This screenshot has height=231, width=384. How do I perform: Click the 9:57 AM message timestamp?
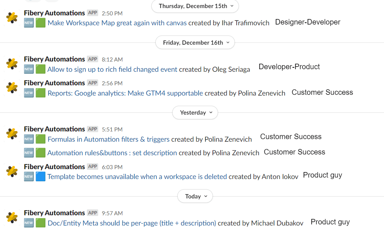[x=112, y=213]
